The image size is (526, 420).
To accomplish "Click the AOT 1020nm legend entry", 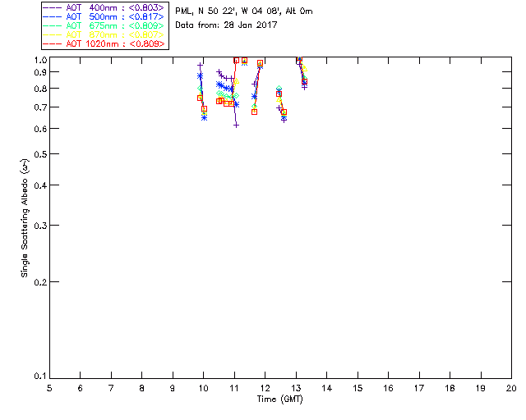I will (104, 43).
